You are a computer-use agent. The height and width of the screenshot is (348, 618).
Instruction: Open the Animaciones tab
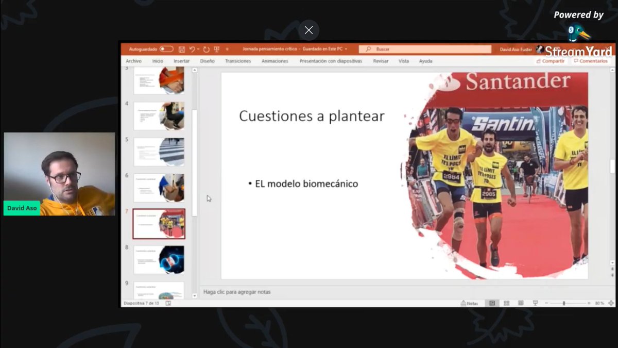[x=275, y=61]
